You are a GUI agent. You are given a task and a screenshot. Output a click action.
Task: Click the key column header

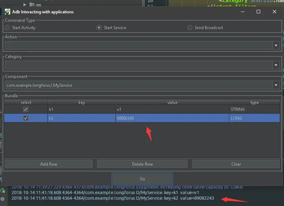(x=81, y=102)
